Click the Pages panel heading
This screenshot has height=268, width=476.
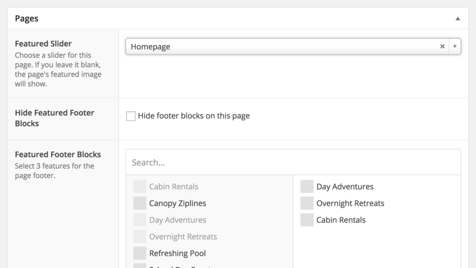click(x=26, y=19)
